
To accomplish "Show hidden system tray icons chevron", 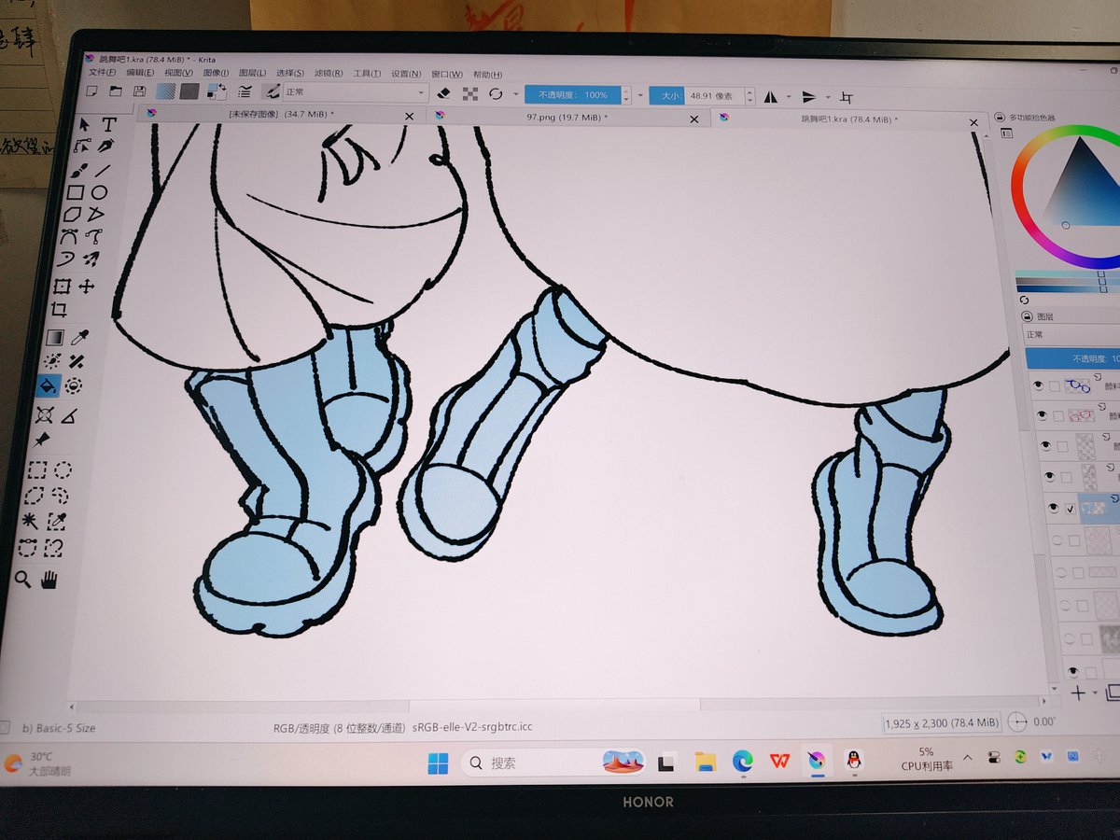I will 967,757.
